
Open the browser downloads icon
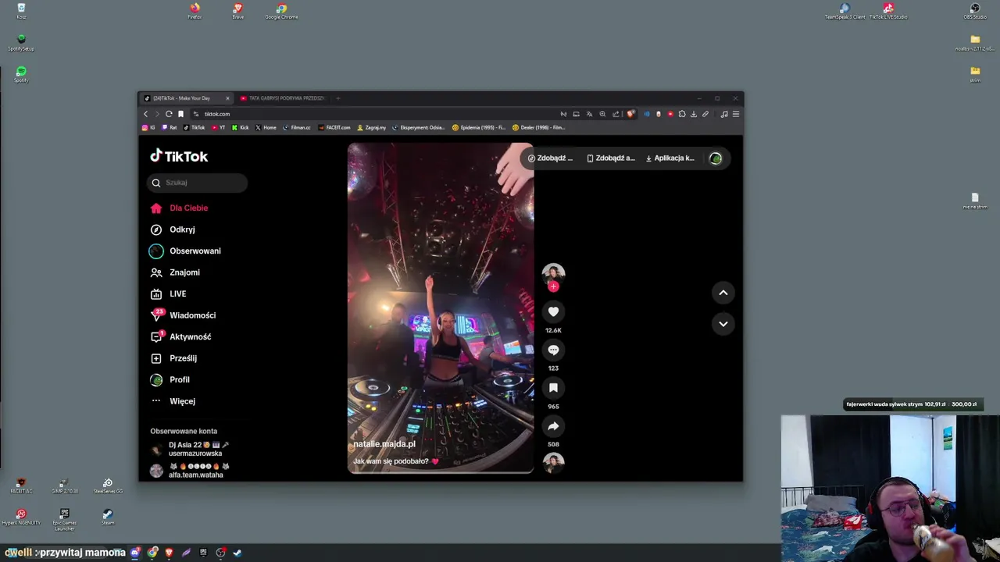[x=694, y=114]
